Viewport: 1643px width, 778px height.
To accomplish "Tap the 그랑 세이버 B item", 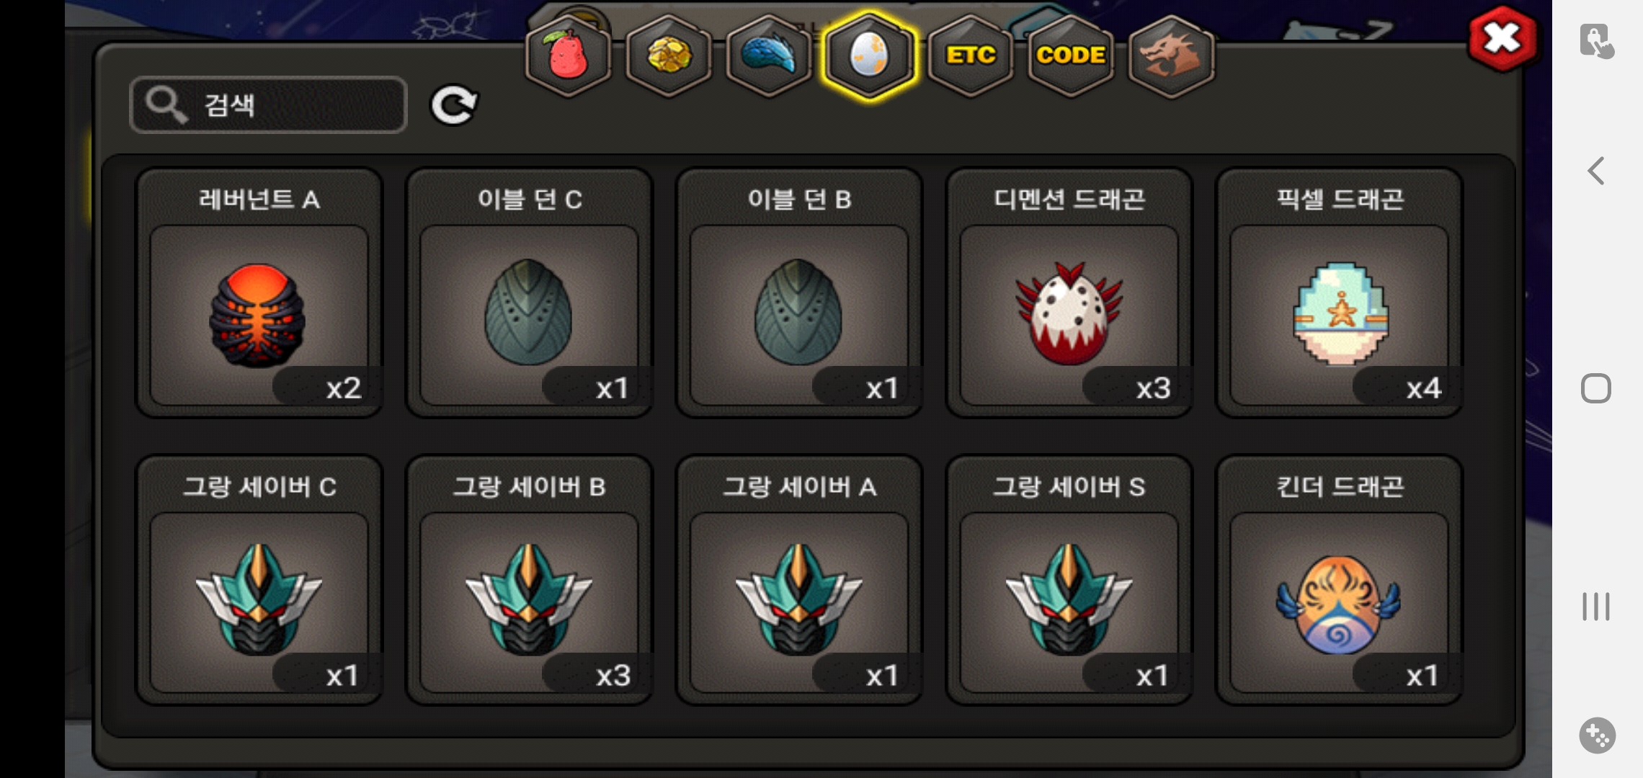I will coord(529,580).
